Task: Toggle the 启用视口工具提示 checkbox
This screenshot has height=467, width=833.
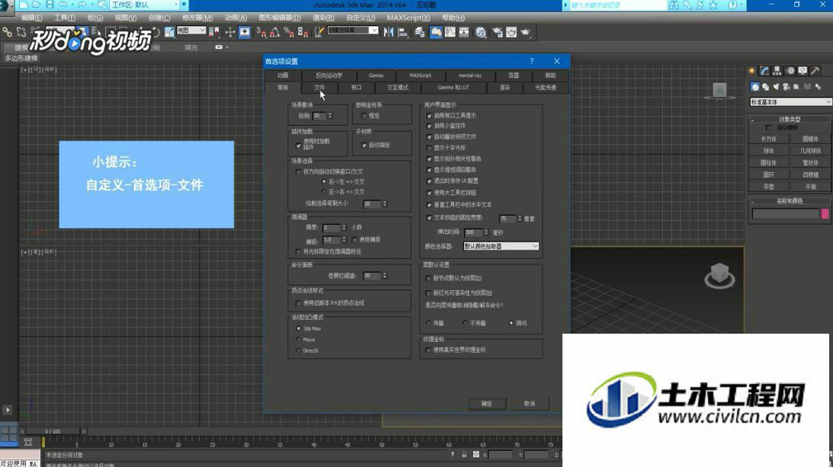Action: pyautogui.click(x=429, y=115)
